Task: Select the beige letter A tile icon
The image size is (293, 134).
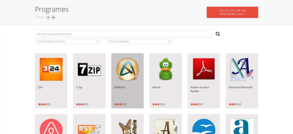Action: 166,126
